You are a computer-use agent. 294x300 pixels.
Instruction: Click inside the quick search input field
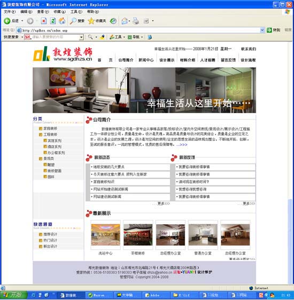(x=56, y=37)
